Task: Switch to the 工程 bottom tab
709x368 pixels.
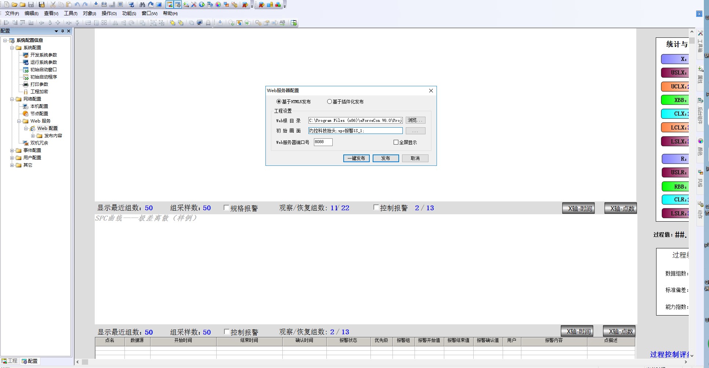Action: click(x=10, y=361)
